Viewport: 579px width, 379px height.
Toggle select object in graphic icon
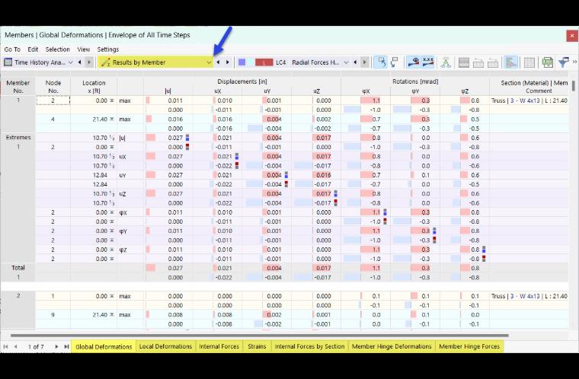395,62
